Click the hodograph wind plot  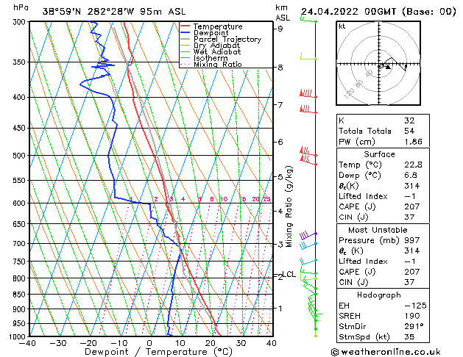[x=378, y=63]
